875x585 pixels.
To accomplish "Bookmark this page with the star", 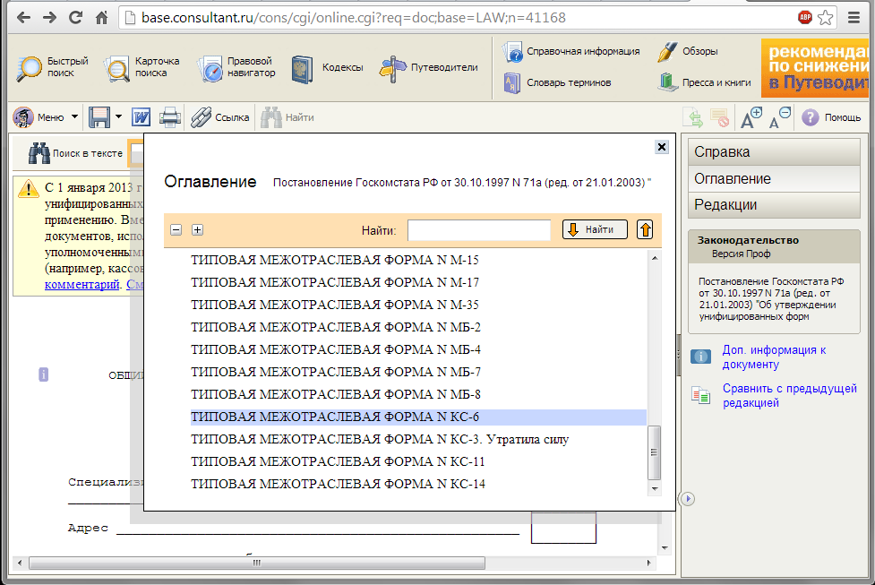I will [x=826, y=18].
